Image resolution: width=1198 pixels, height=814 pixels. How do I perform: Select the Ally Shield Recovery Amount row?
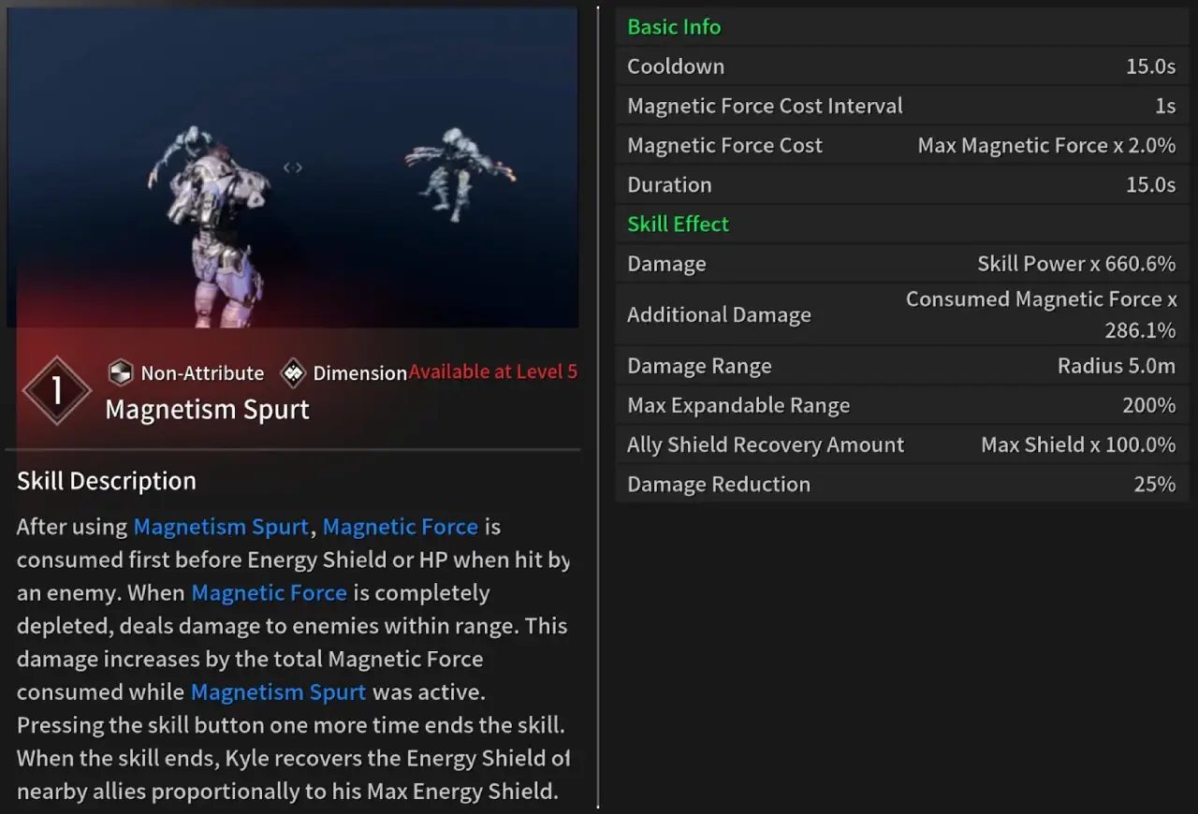tap(898, 444)
